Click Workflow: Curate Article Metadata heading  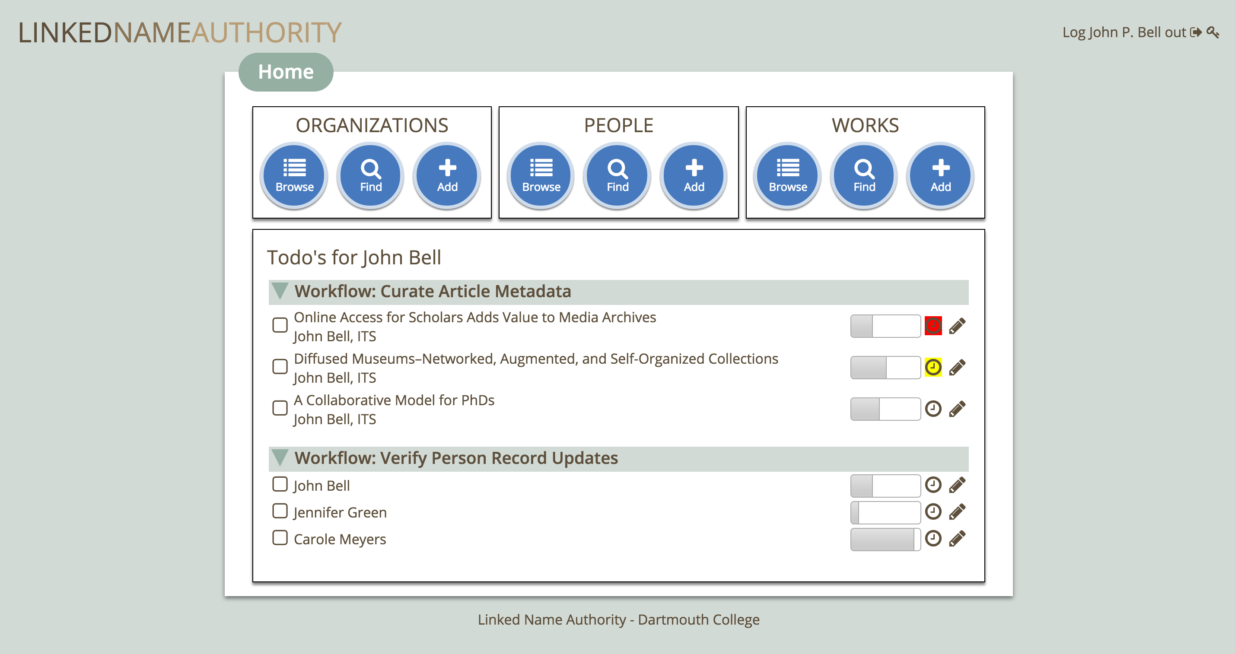tap(433, 291)
